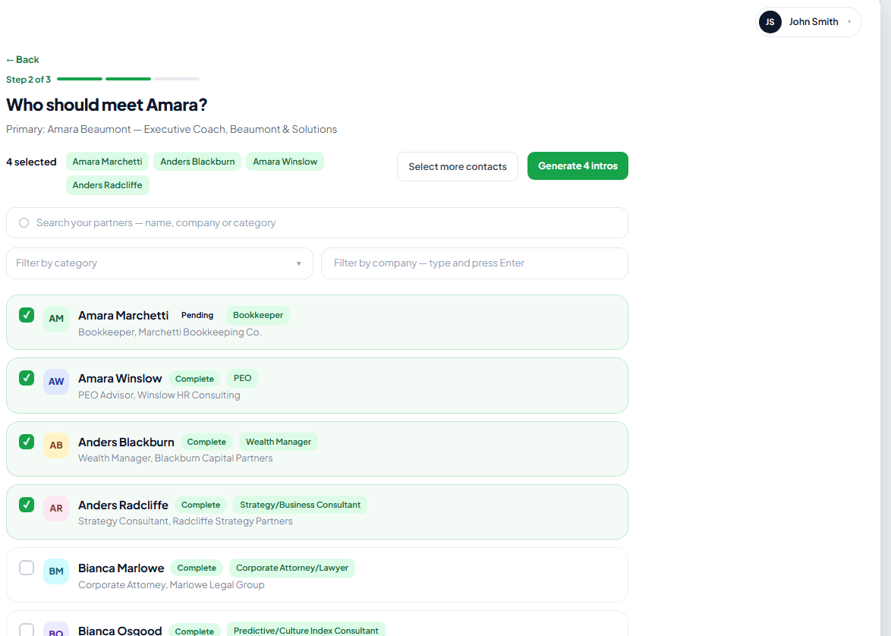Click the PEO category tag
The width and height of the screenshot is (891, 636).
(242, 378)
